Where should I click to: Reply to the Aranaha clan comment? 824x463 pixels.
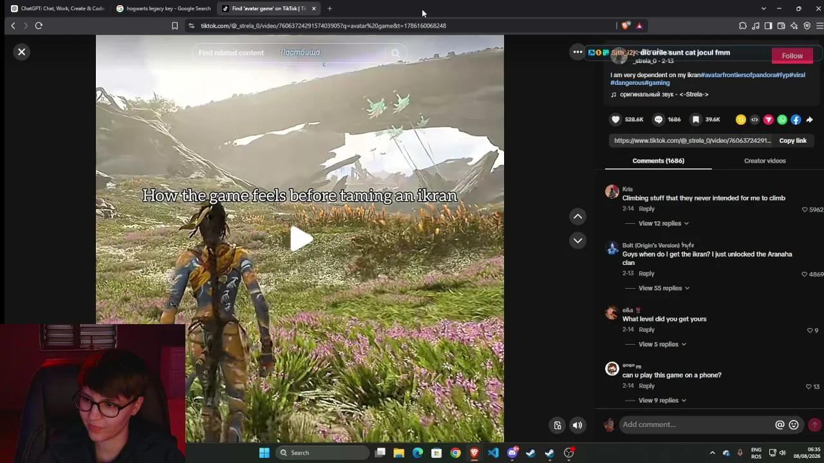tap(646, 274)
